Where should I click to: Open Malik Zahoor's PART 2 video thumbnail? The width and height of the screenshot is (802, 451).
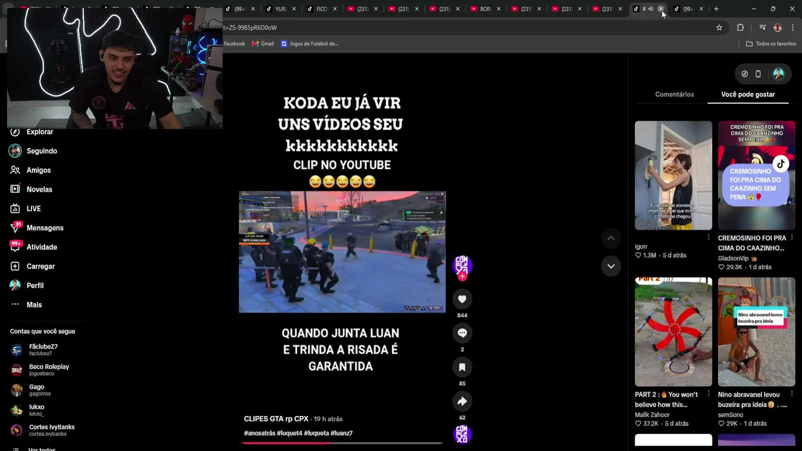click(x=673, y=332)
